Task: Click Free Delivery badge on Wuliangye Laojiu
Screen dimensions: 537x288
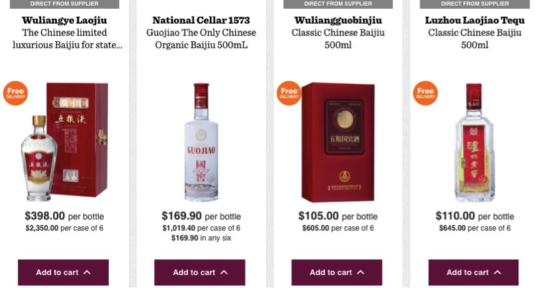Action: tap(16, 93)
